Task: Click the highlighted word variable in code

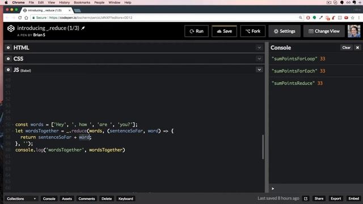Action: pos(84,137)
